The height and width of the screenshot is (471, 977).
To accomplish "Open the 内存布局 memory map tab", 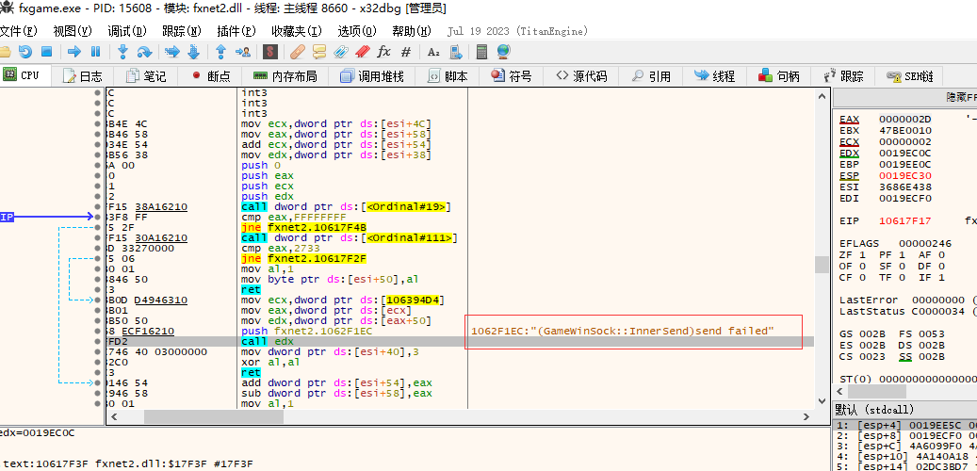I will coord(285,76).
